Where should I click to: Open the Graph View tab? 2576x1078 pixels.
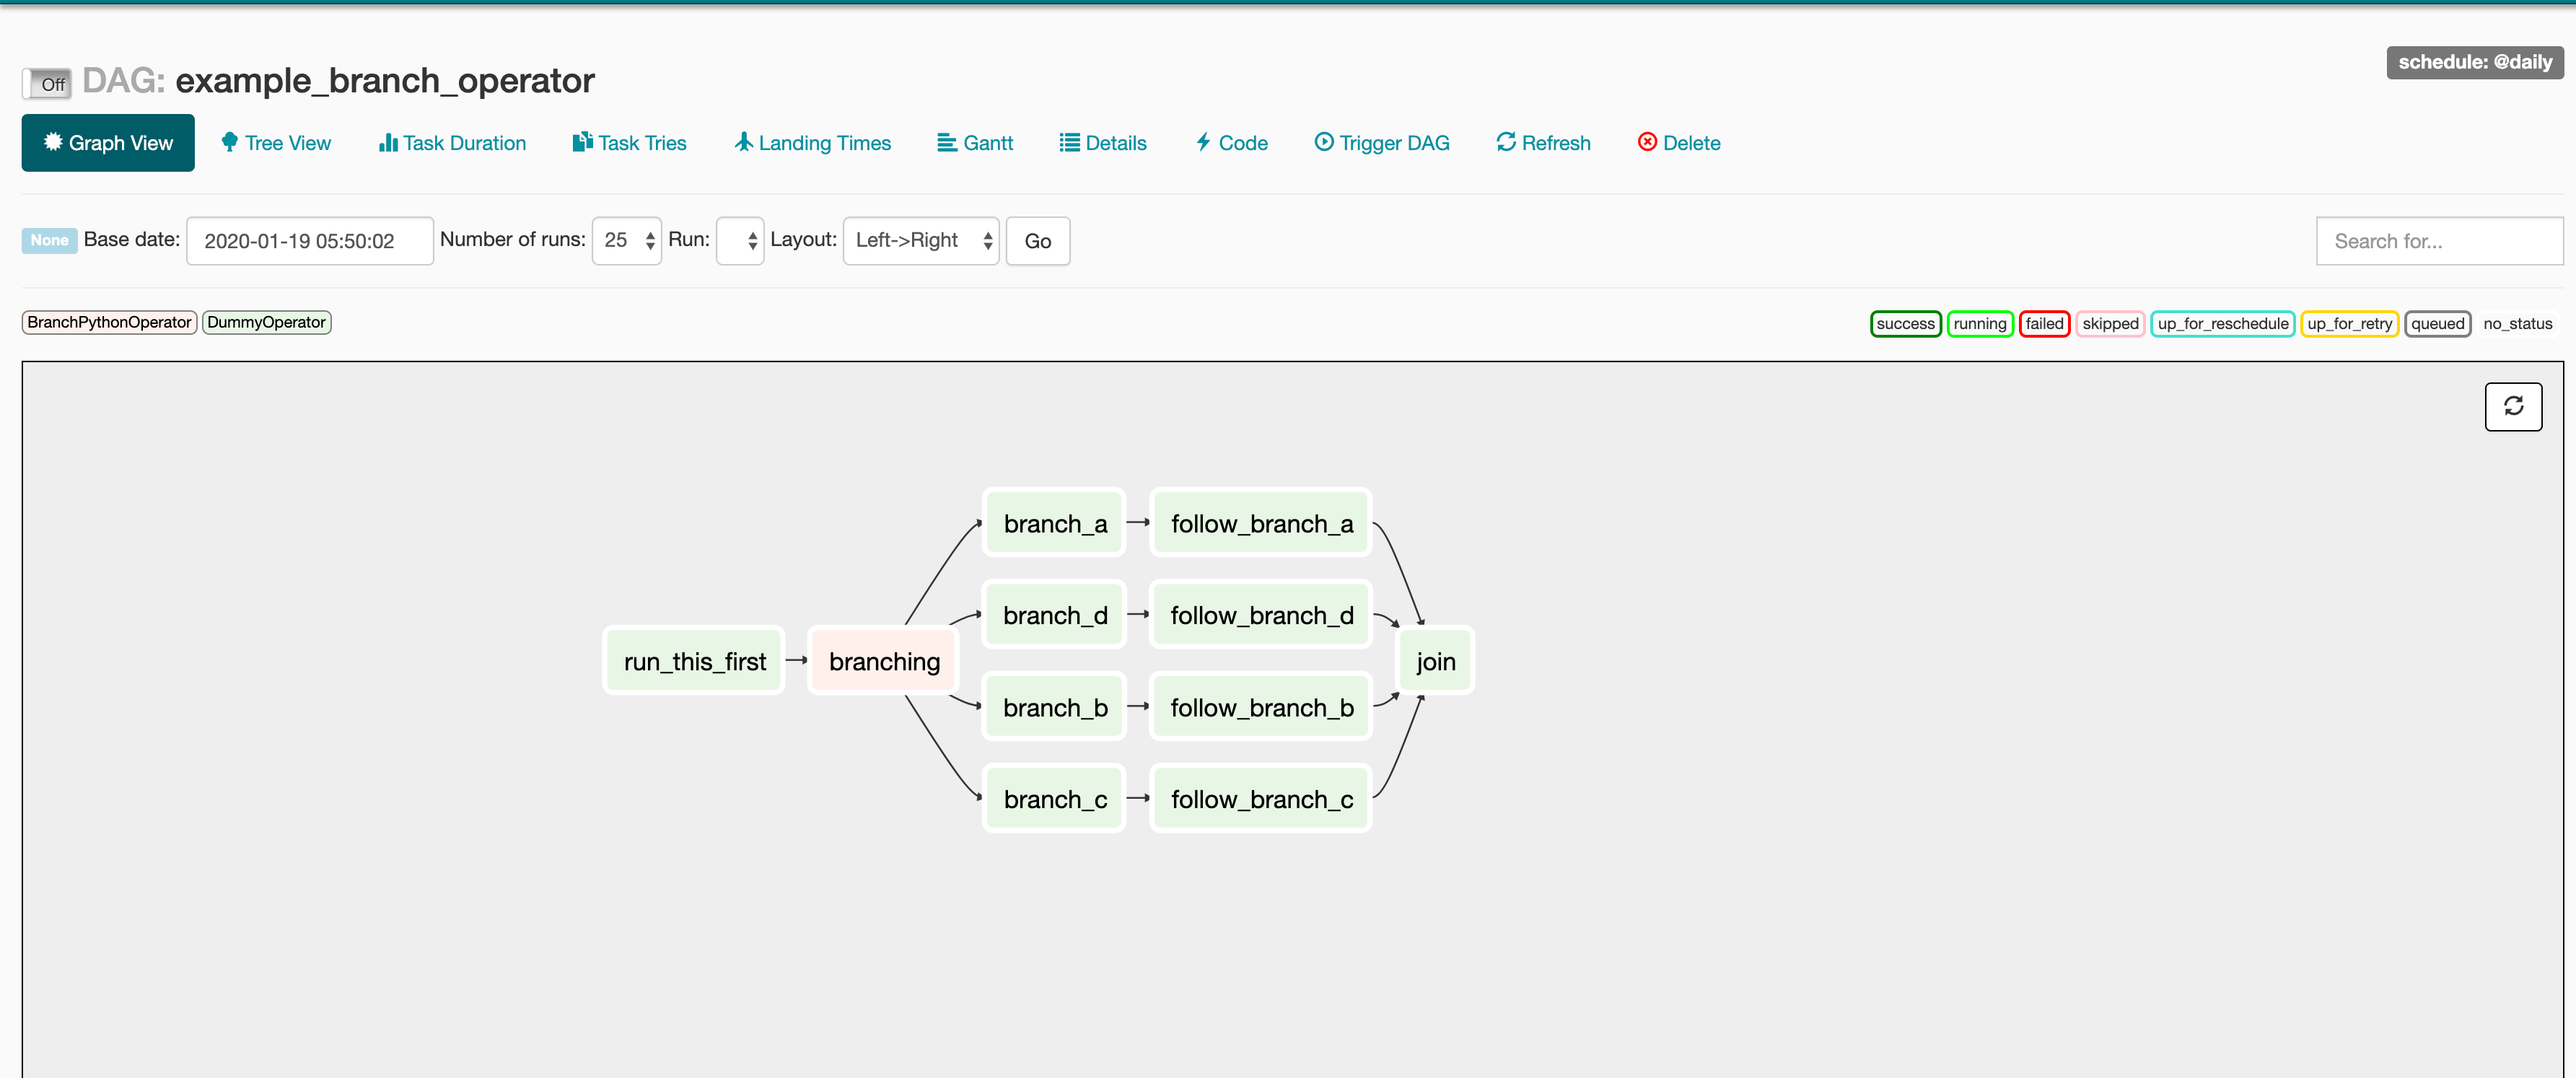(x=108, y=143)
